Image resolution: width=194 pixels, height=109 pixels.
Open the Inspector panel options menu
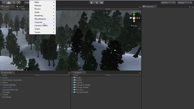pyautogui.click(x=192, y=7)
